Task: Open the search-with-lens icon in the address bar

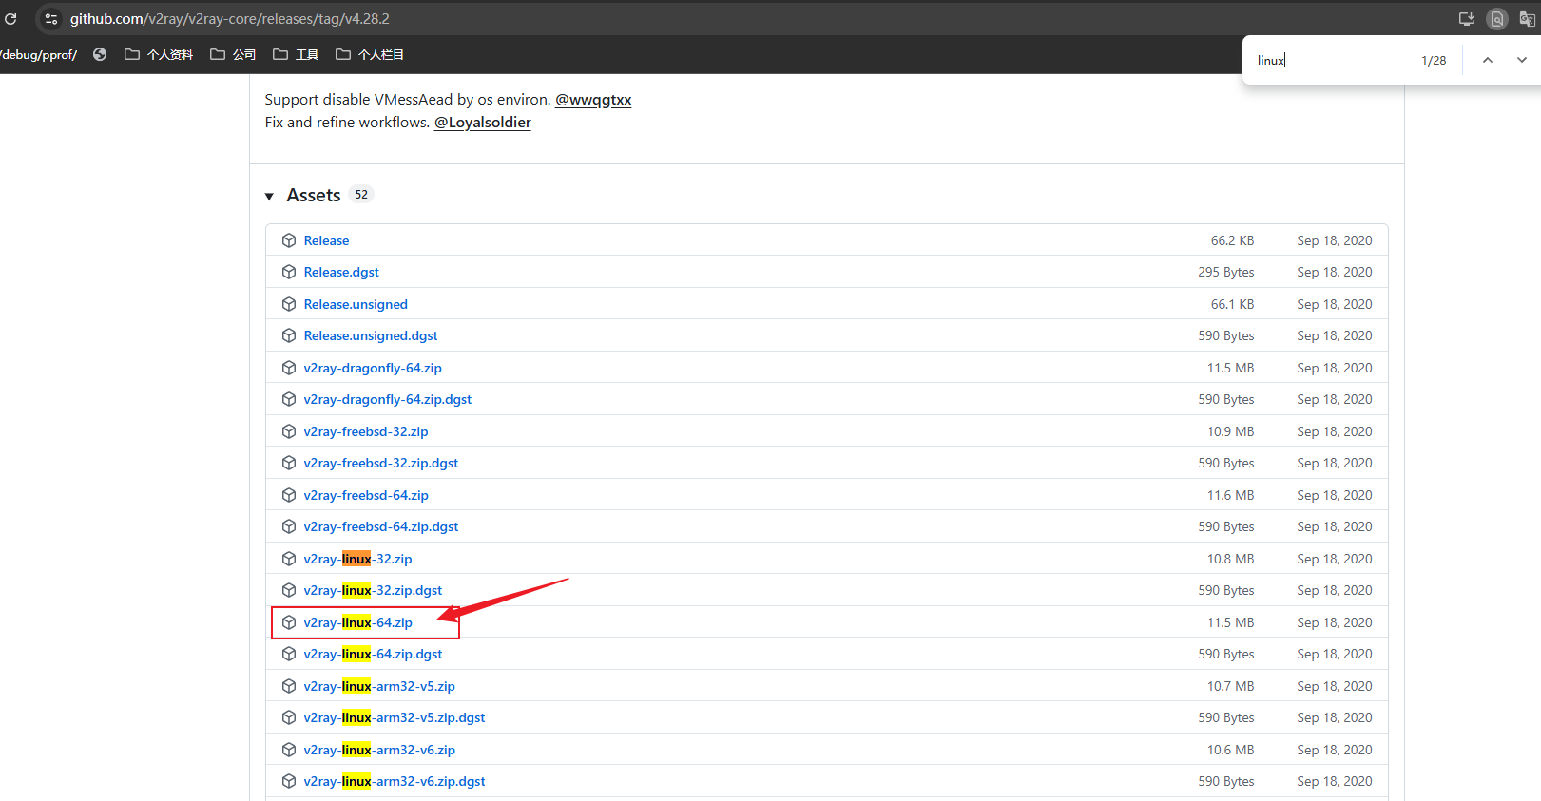Action: (1497, 18)
